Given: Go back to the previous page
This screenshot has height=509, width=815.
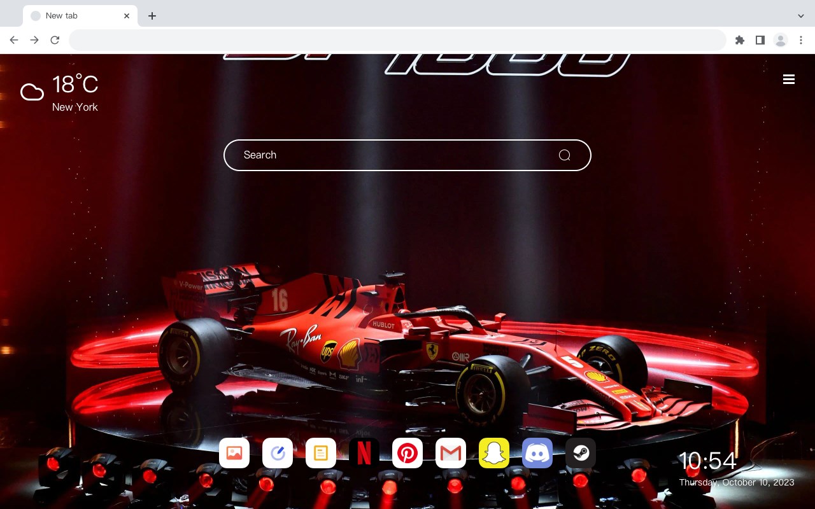Looking at the screenshot, I should [x=14, y=40].
